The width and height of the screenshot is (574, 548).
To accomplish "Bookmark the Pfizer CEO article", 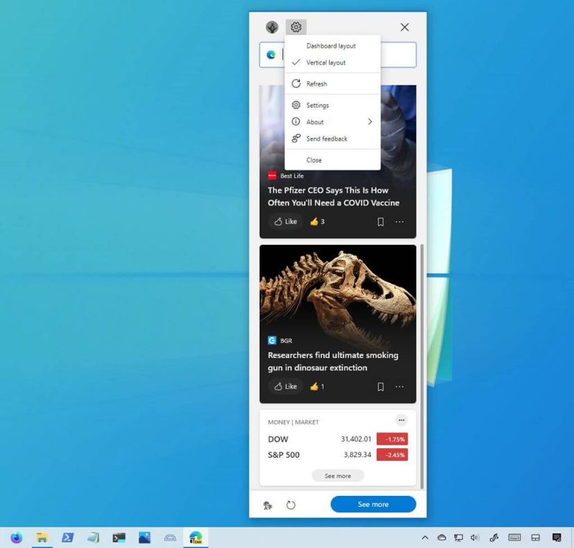I will point(381,222).
